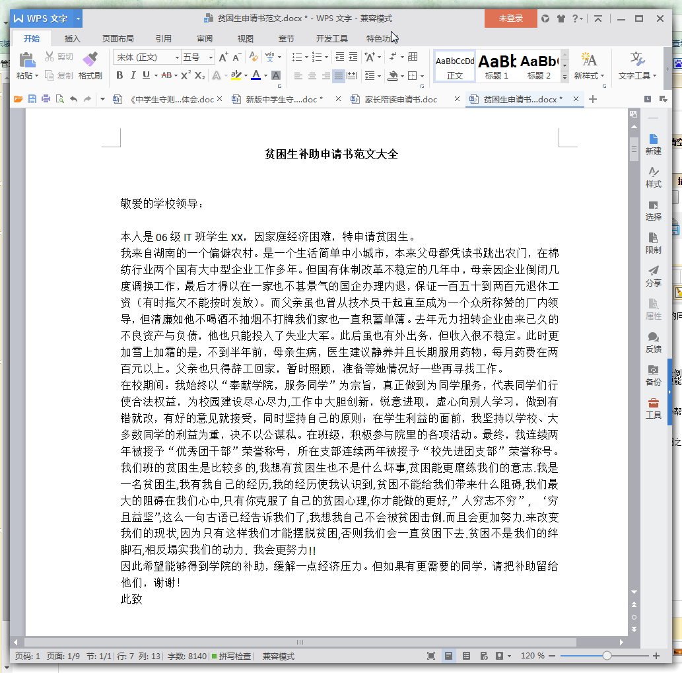Click the zoom in plus button
682x673 pixels.
tap(656, 656)
